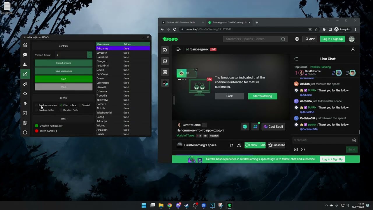The width and height of the screenshot is (373, 210).
Task: Open the Trovo calendar sidebar icon
Action: tap(165, 72)
